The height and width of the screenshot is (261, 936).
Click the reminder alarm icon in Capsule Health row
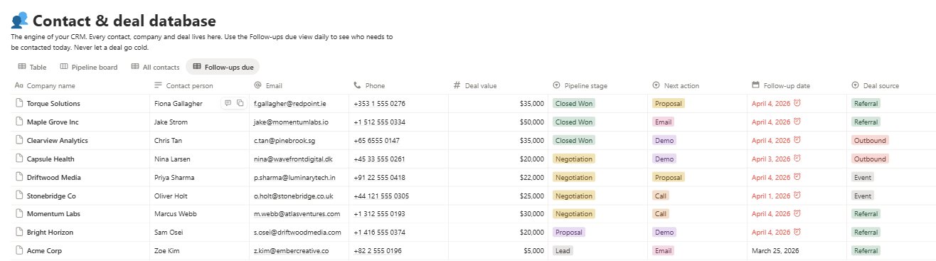[797, 159]
